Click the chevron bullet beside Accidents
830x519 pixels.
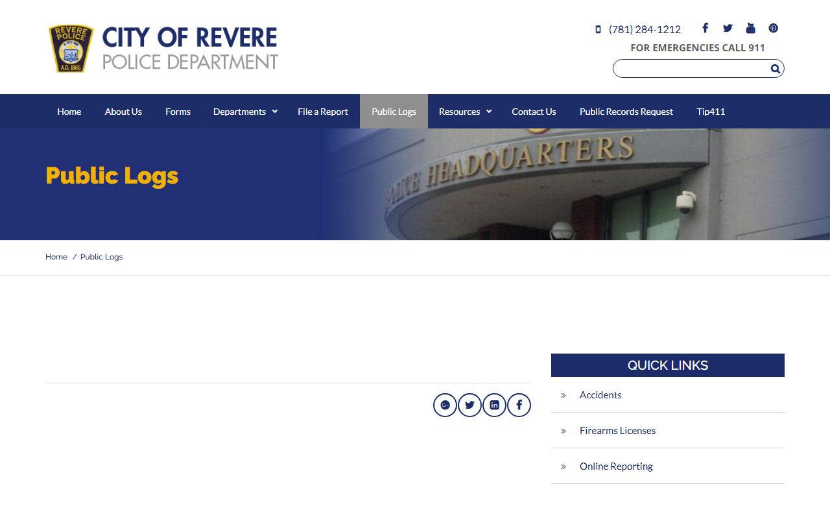point(563,395)
